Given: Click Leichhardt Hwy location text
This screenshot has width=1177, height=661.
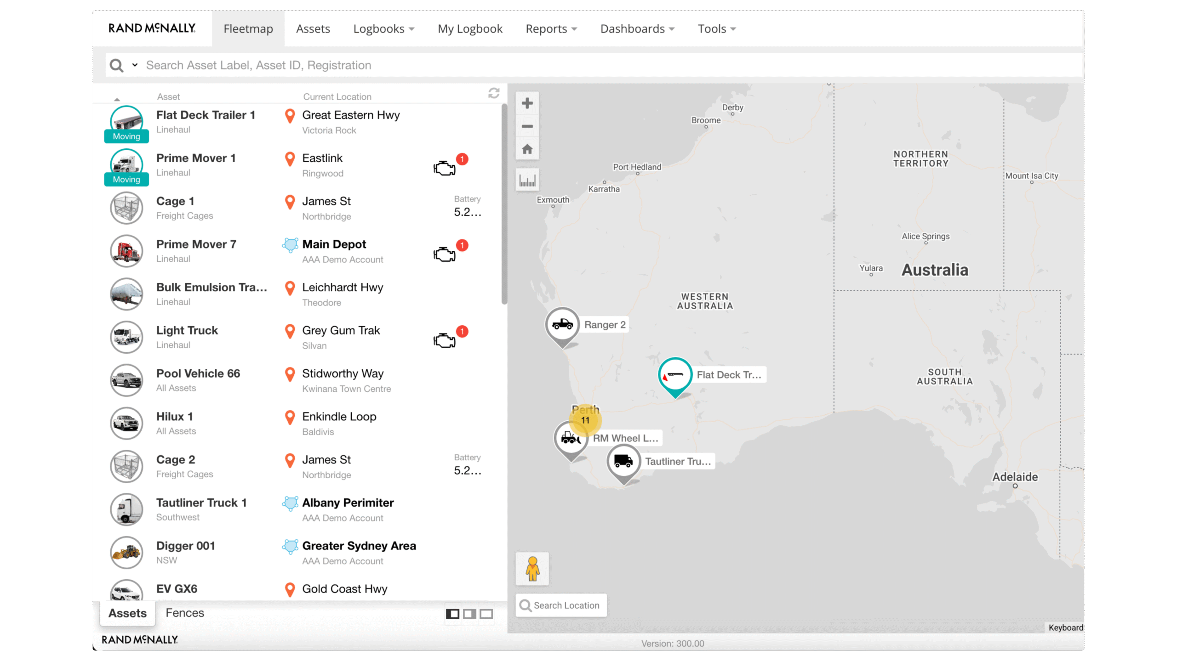Looking at the screenshot, I should [343, 288].
